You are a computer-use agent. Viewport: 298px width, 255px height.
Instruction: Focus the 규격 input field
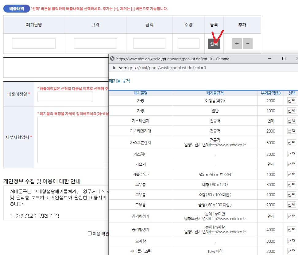click(95, 43)
